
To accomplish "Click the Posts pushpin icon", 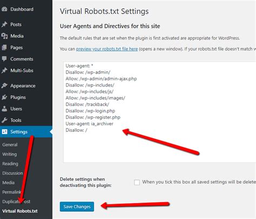I will click(x=4, y=24).
